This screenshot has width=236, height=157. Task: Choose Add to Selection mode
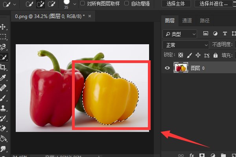(41, 4)
